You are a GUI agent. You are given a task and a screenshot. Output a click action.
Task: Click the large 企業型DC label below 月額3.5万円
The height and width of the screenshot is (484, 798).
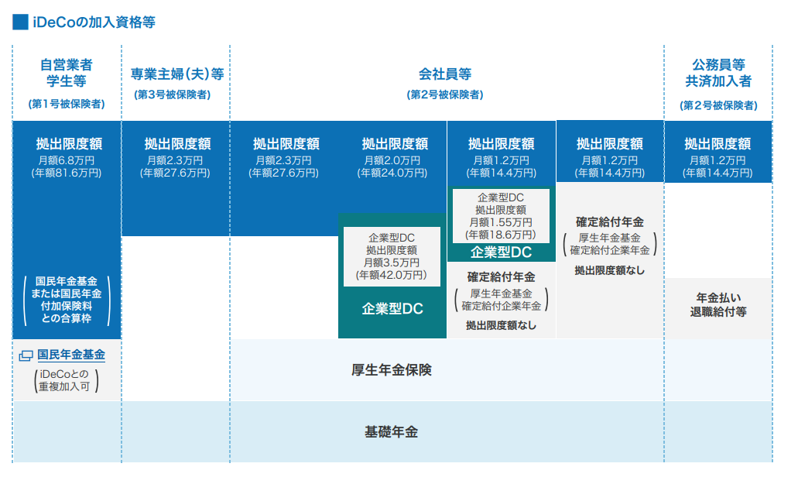coord(392,308)
